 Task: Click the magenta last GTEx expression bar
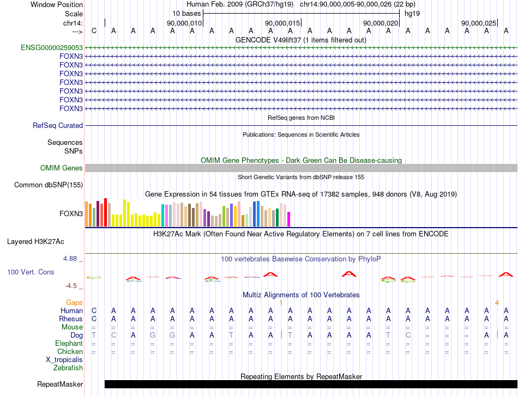(x=289, y=219)
